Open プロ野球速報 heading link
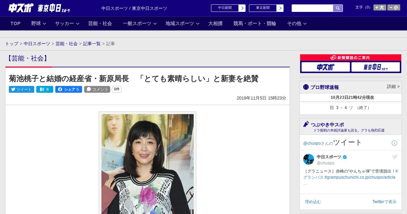The image size is (407, 214). click(325, 87)
